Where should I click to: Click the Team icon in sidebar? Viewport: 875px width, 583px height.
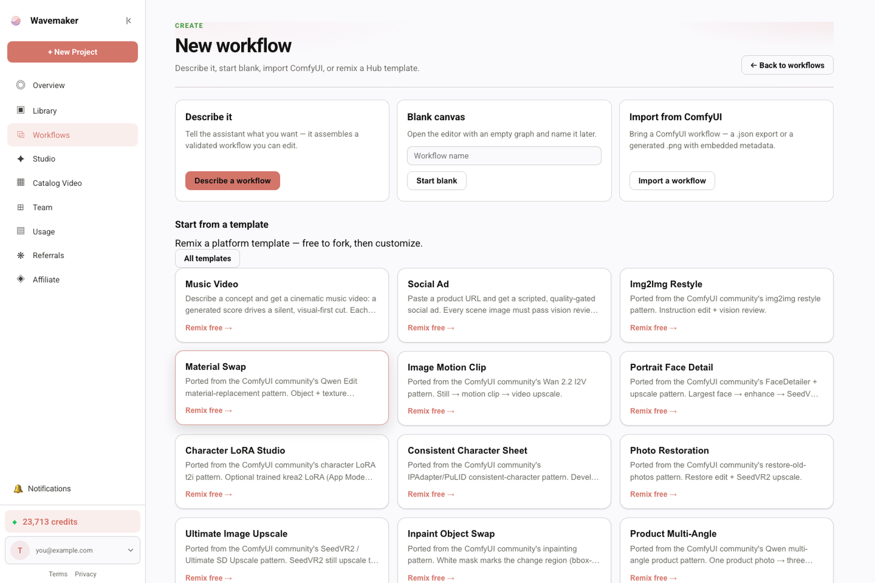[21, 207]
